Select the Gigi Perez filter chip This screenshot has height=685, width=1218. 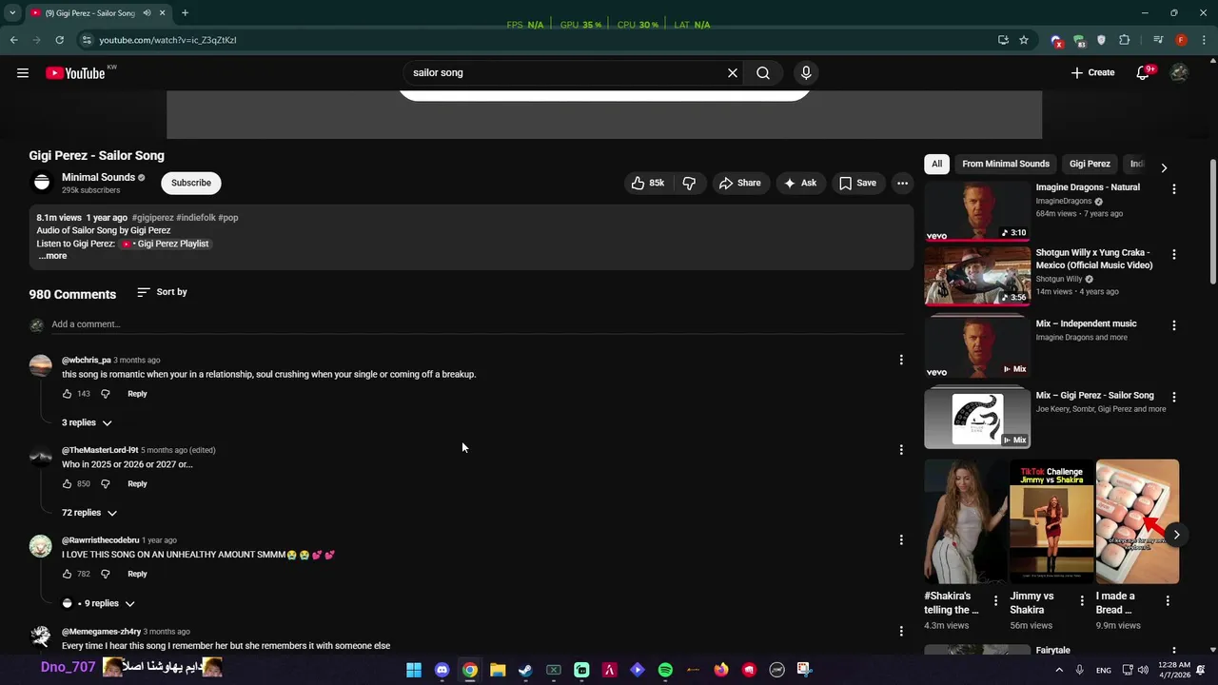point(1090,164)
